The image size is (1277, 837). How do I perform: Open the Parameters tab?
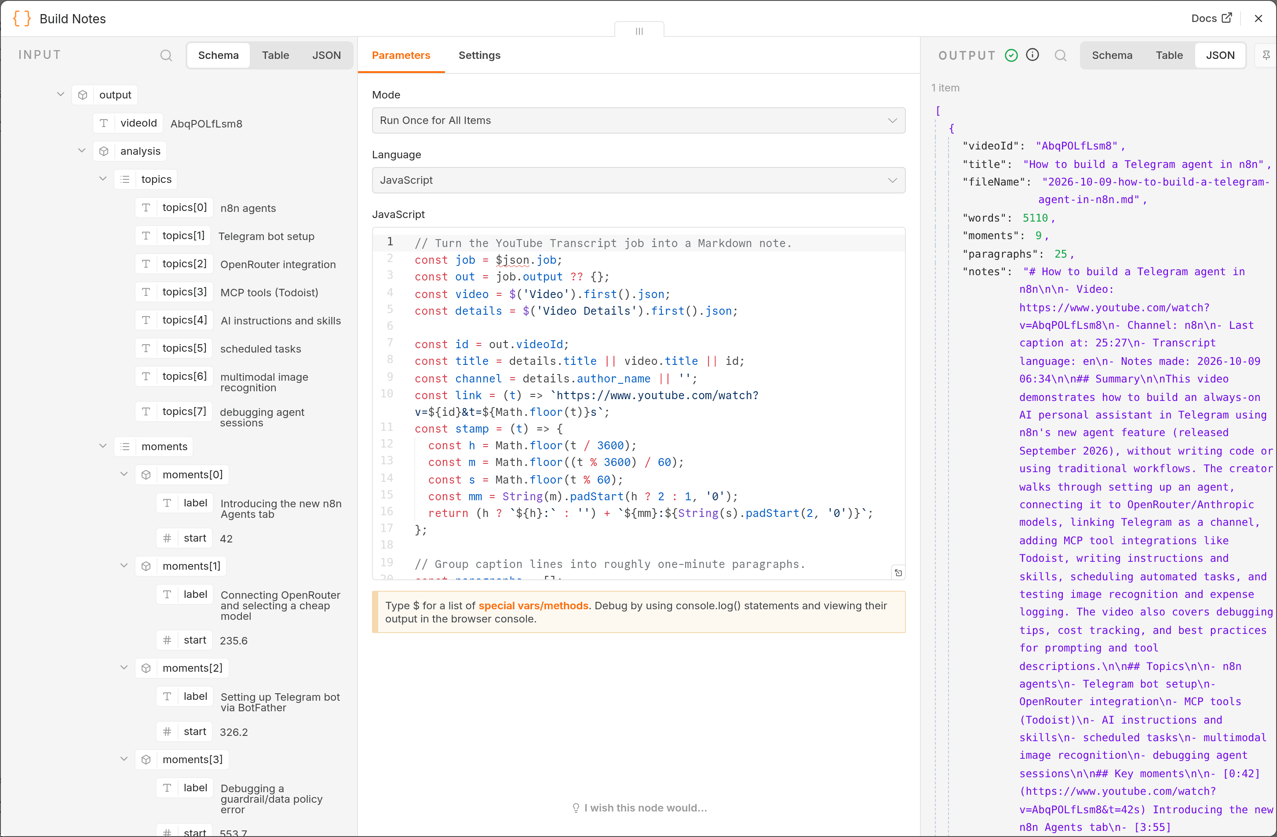coord(401,55)
